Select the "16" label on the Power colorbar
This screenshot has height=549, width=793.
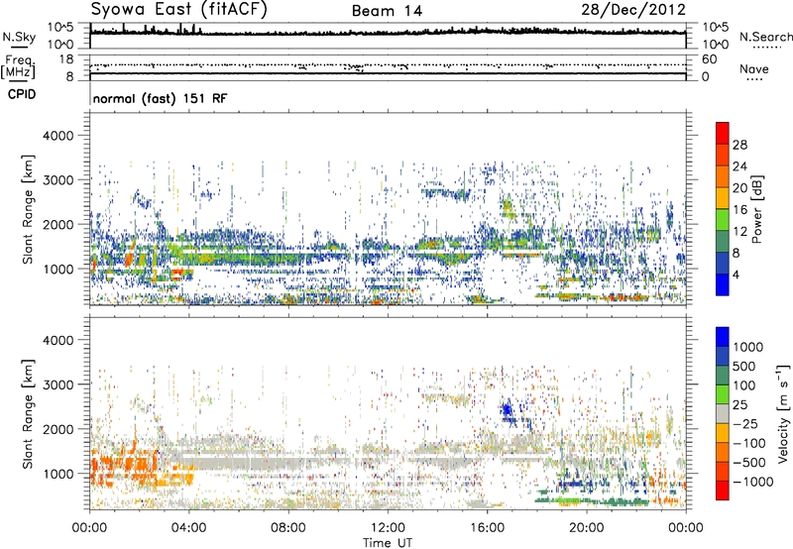point(739,210)
